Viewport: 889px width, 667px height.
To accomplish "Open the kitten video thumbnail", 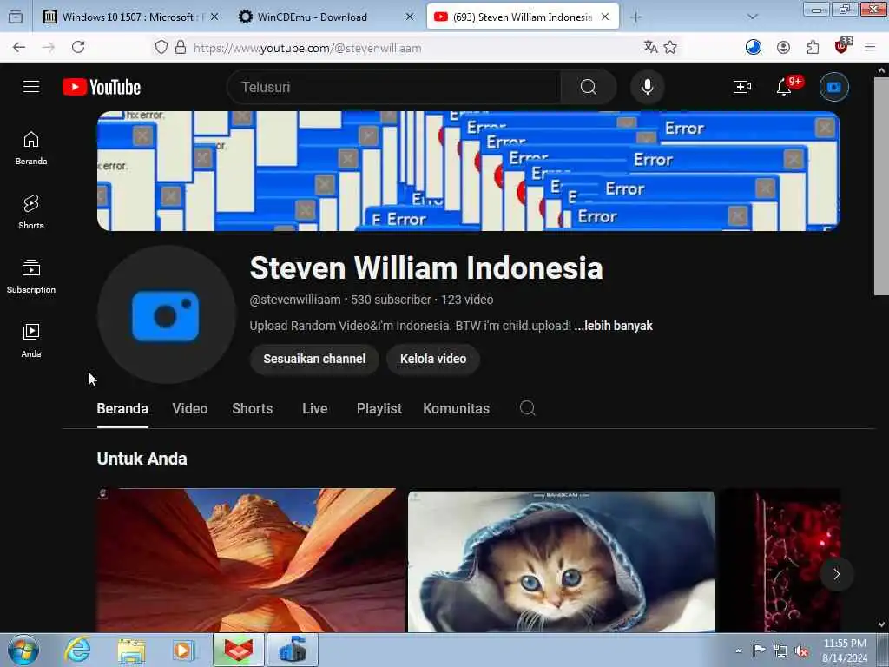I will [562, 562].
